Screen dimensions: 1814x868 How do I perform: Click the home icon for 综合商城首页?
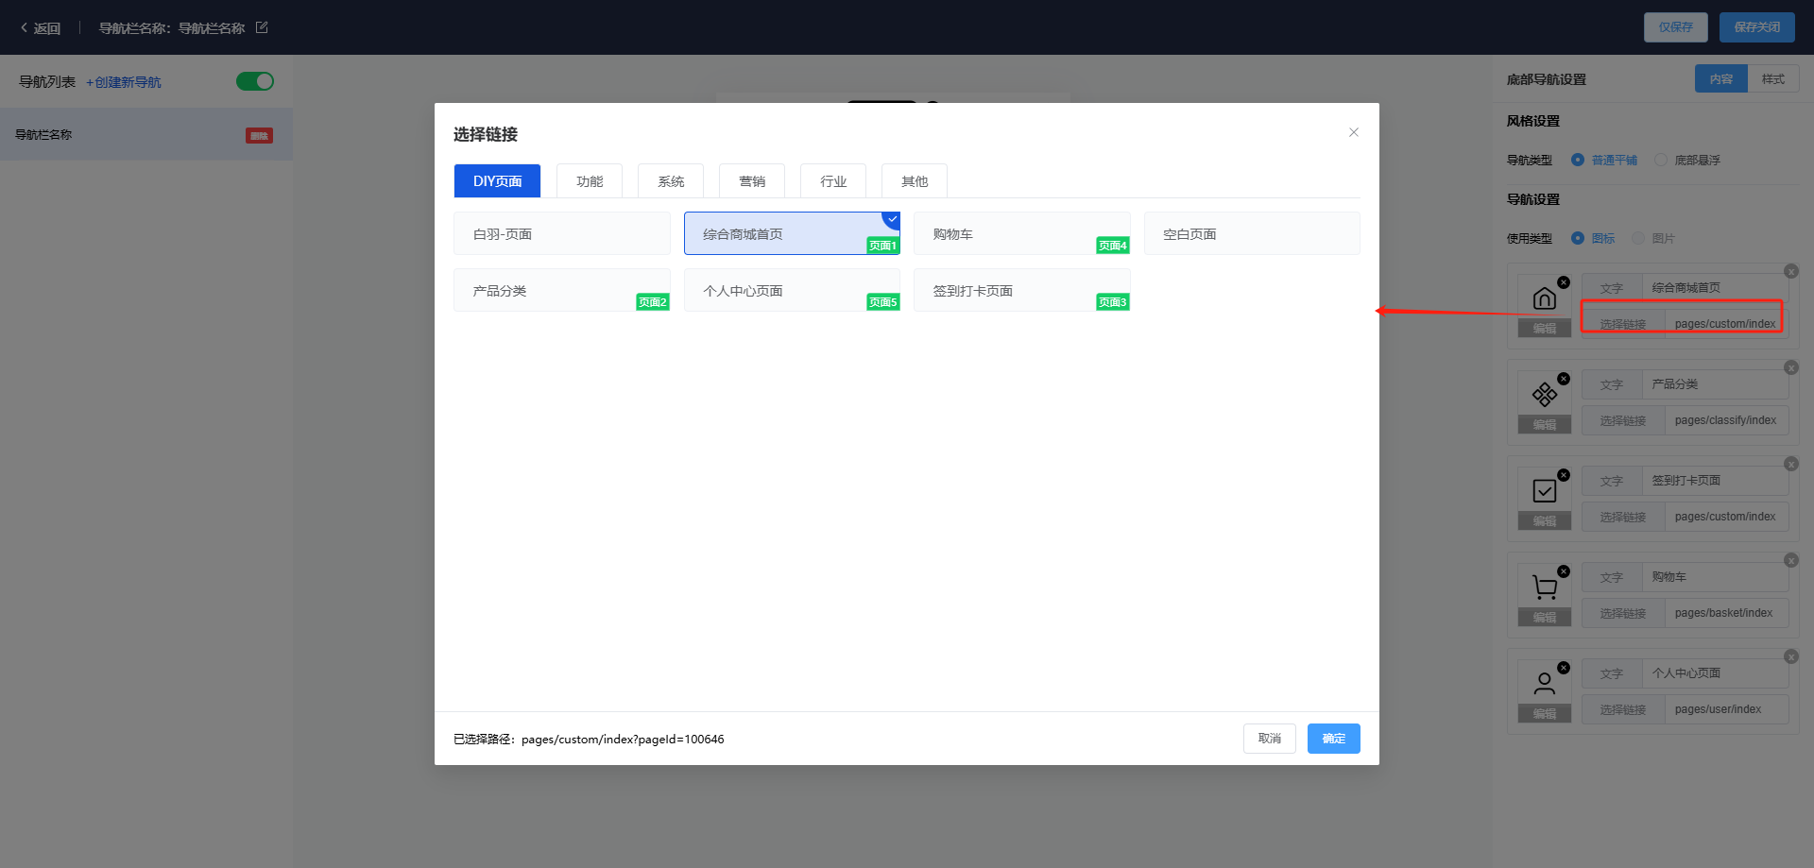1544,298
